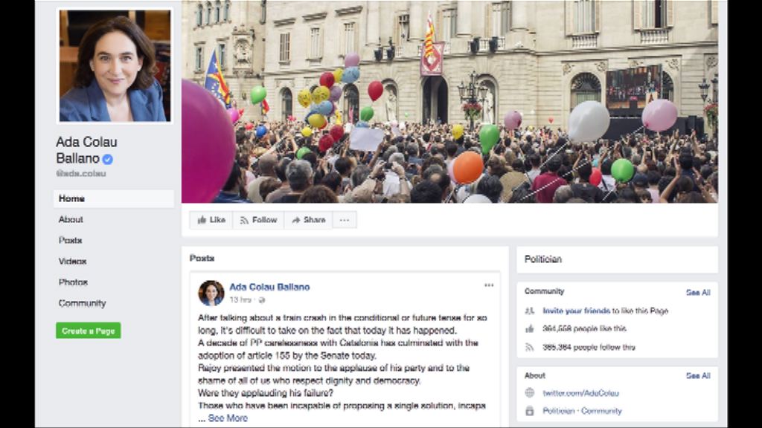Click the thumbs-up icon beside the like count

530,329
